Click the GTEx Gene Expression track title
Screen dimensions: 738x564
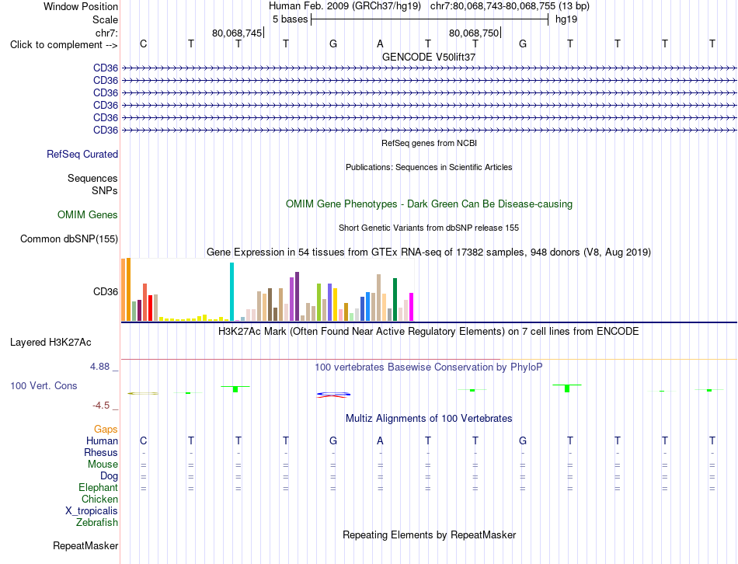coord(429,252)
